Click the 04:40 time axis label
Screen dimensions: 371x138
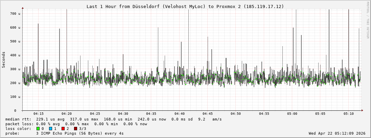pos(179,114)
